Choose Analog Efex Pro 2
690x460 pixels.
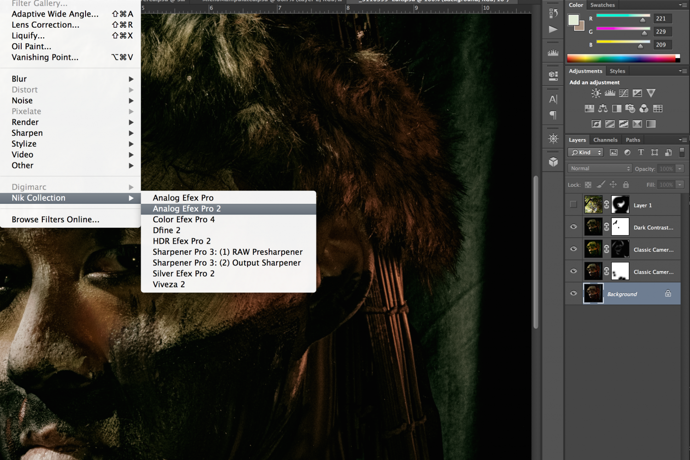click(x=229, y=209)
